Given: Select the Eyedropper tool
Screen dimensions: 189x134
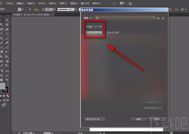Looking at the screenshot, I should coord(2,66).
